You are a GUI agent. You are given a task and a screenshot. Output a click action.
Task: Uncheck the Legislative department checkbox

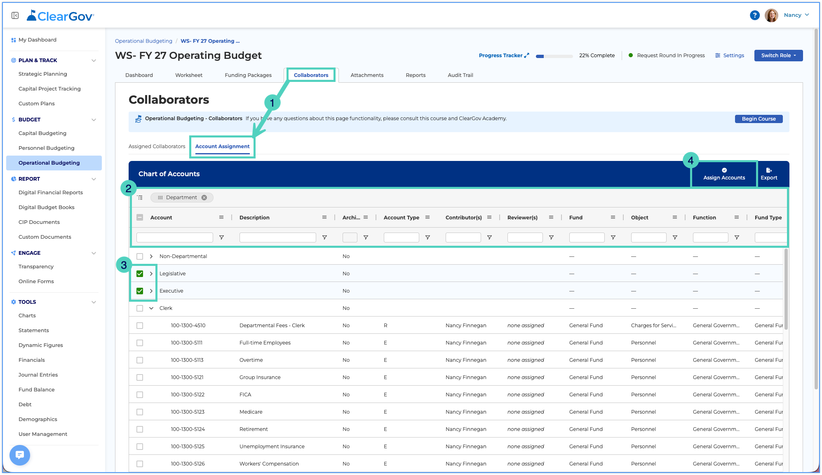[140, 274]
